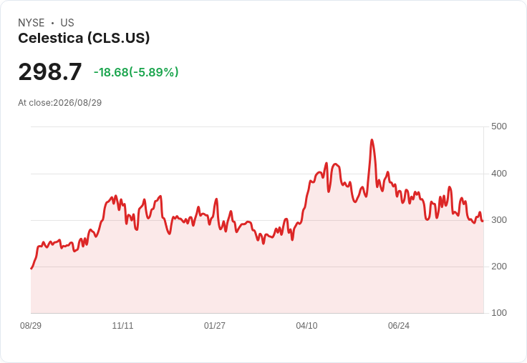This screenshot has height=363, width=527.
Task: Click the -18.68(-5.89%) price change text
Action: click(136, 72)
